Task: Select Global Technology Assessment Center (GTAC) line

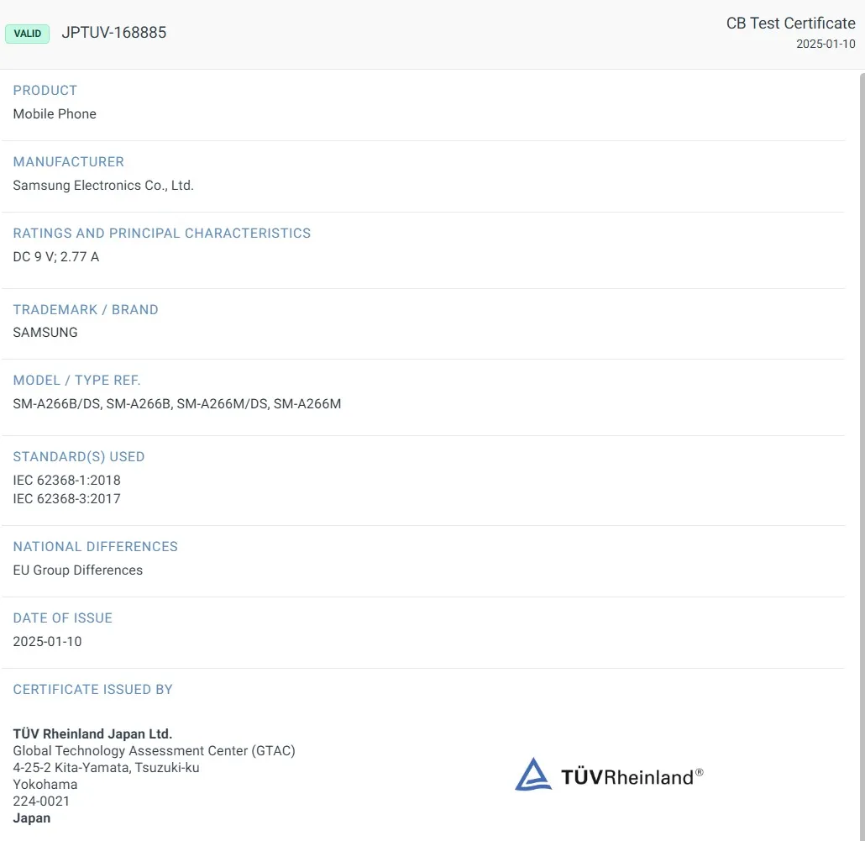Action: coord(154,751)
